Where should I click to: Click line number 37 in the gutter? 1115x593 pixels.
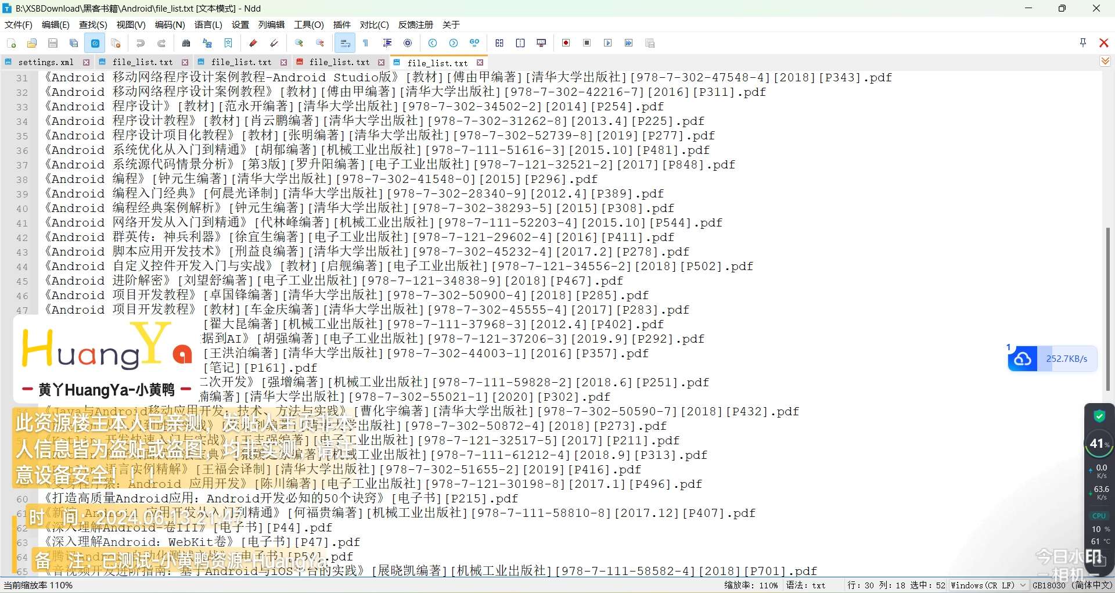(x=22, y=165)
